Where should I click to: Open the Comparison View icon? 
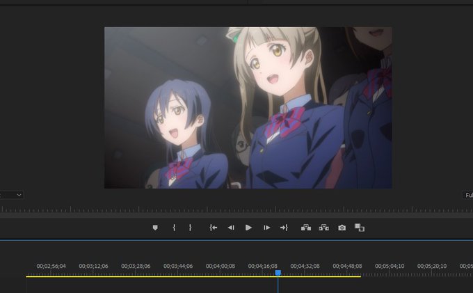tap(360, 228)
